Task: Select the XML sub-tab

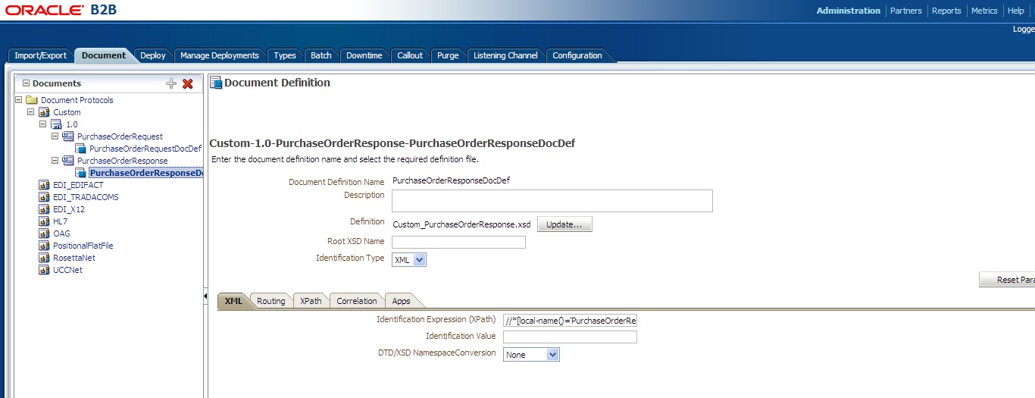Action: [x=233, y=301]
